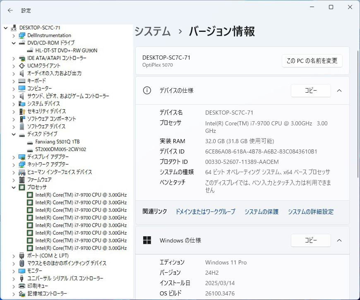This screenshot has height=300, width=360.
Task: Click the ディスク ドライブ category icon
Action: pyautogui.click(x=22, y=134)
